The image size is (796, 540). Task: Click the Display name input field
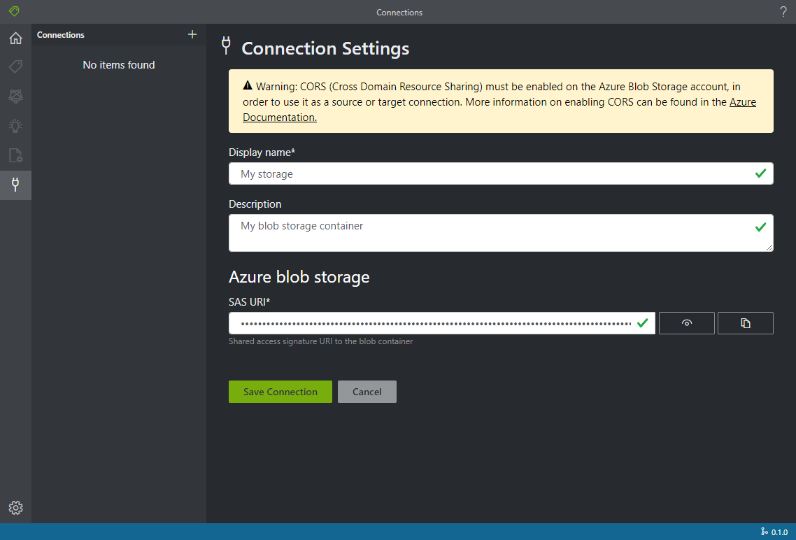pos(501,173)
